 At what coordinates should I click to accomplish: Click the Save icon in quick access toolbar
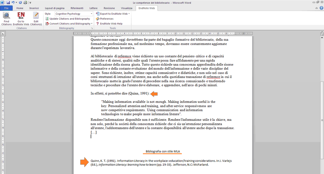coord(8,3)
